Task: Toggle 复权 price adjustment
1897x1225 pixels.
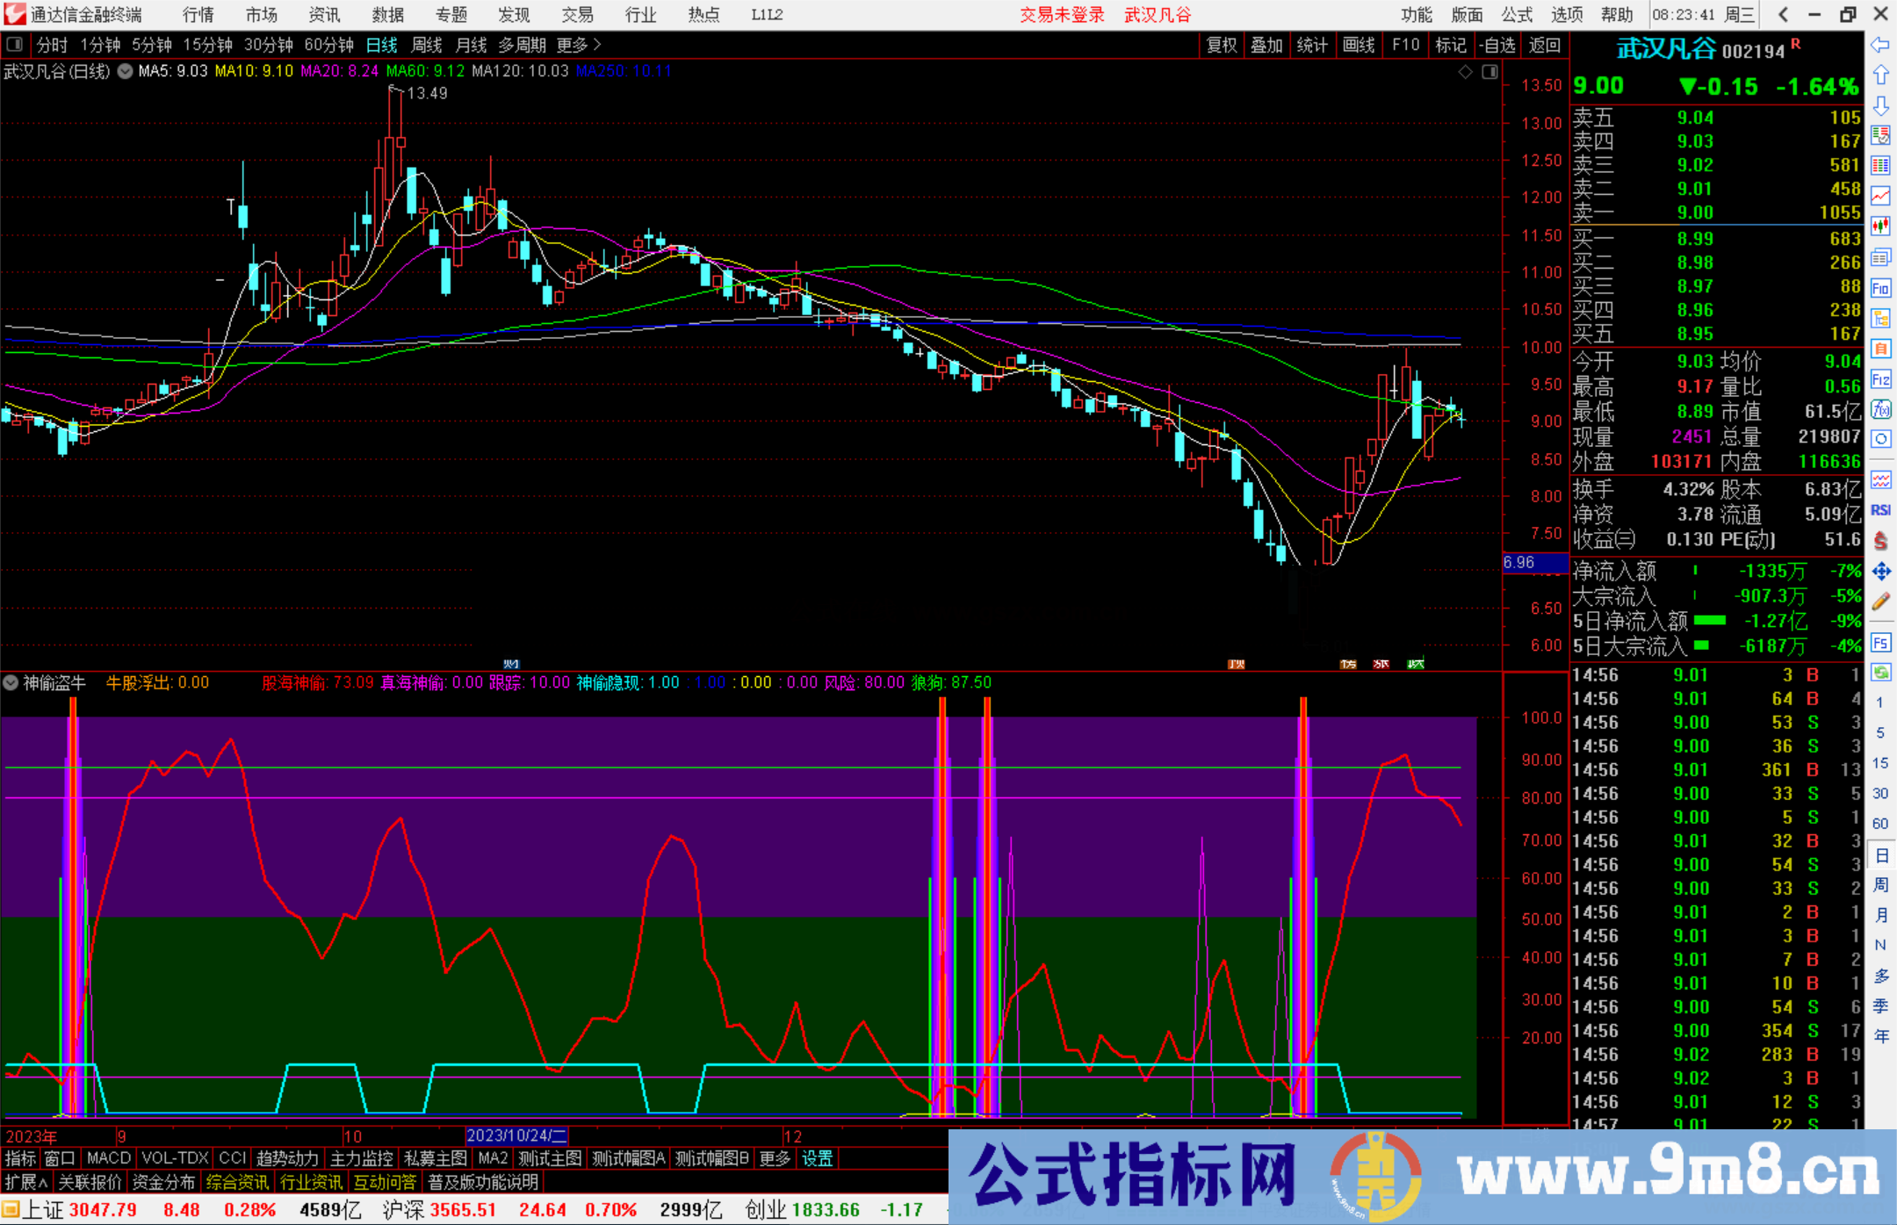Action: coord(1221,45)
